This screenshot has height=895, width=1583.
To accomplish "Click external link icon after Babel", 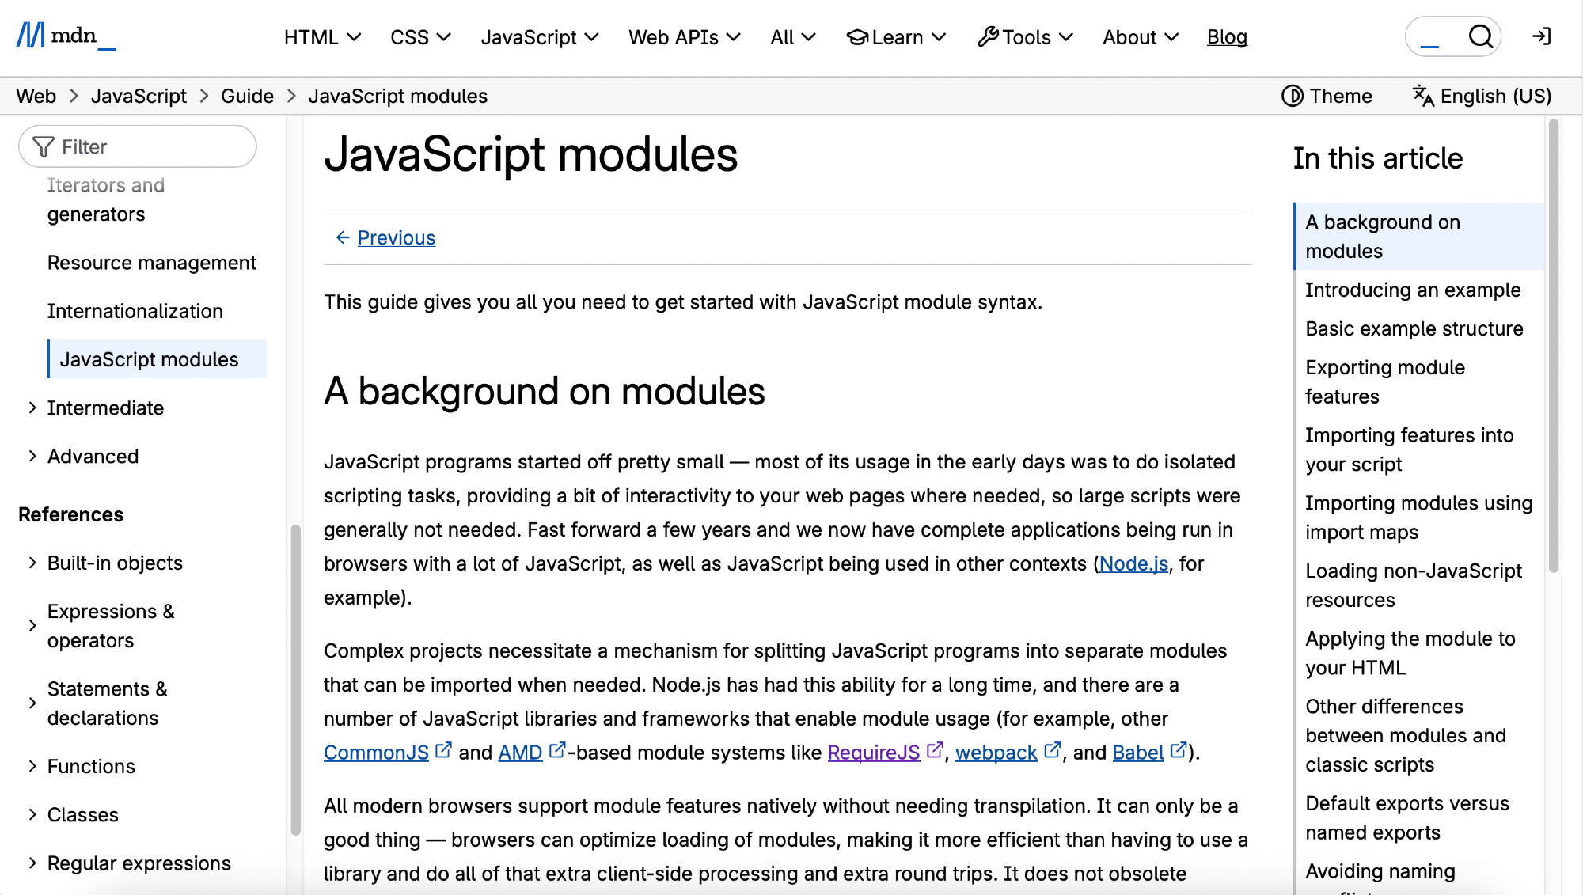I will [x=1178, y=749].
